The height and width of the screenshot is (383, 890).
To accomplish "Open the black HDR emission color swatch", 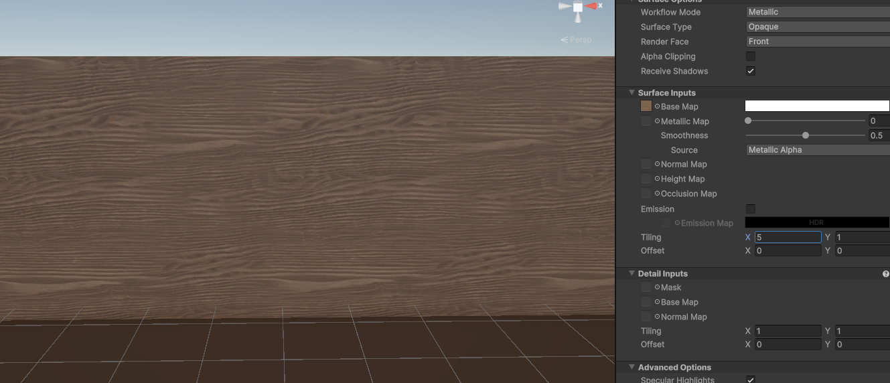I will (x=817, y=222).
